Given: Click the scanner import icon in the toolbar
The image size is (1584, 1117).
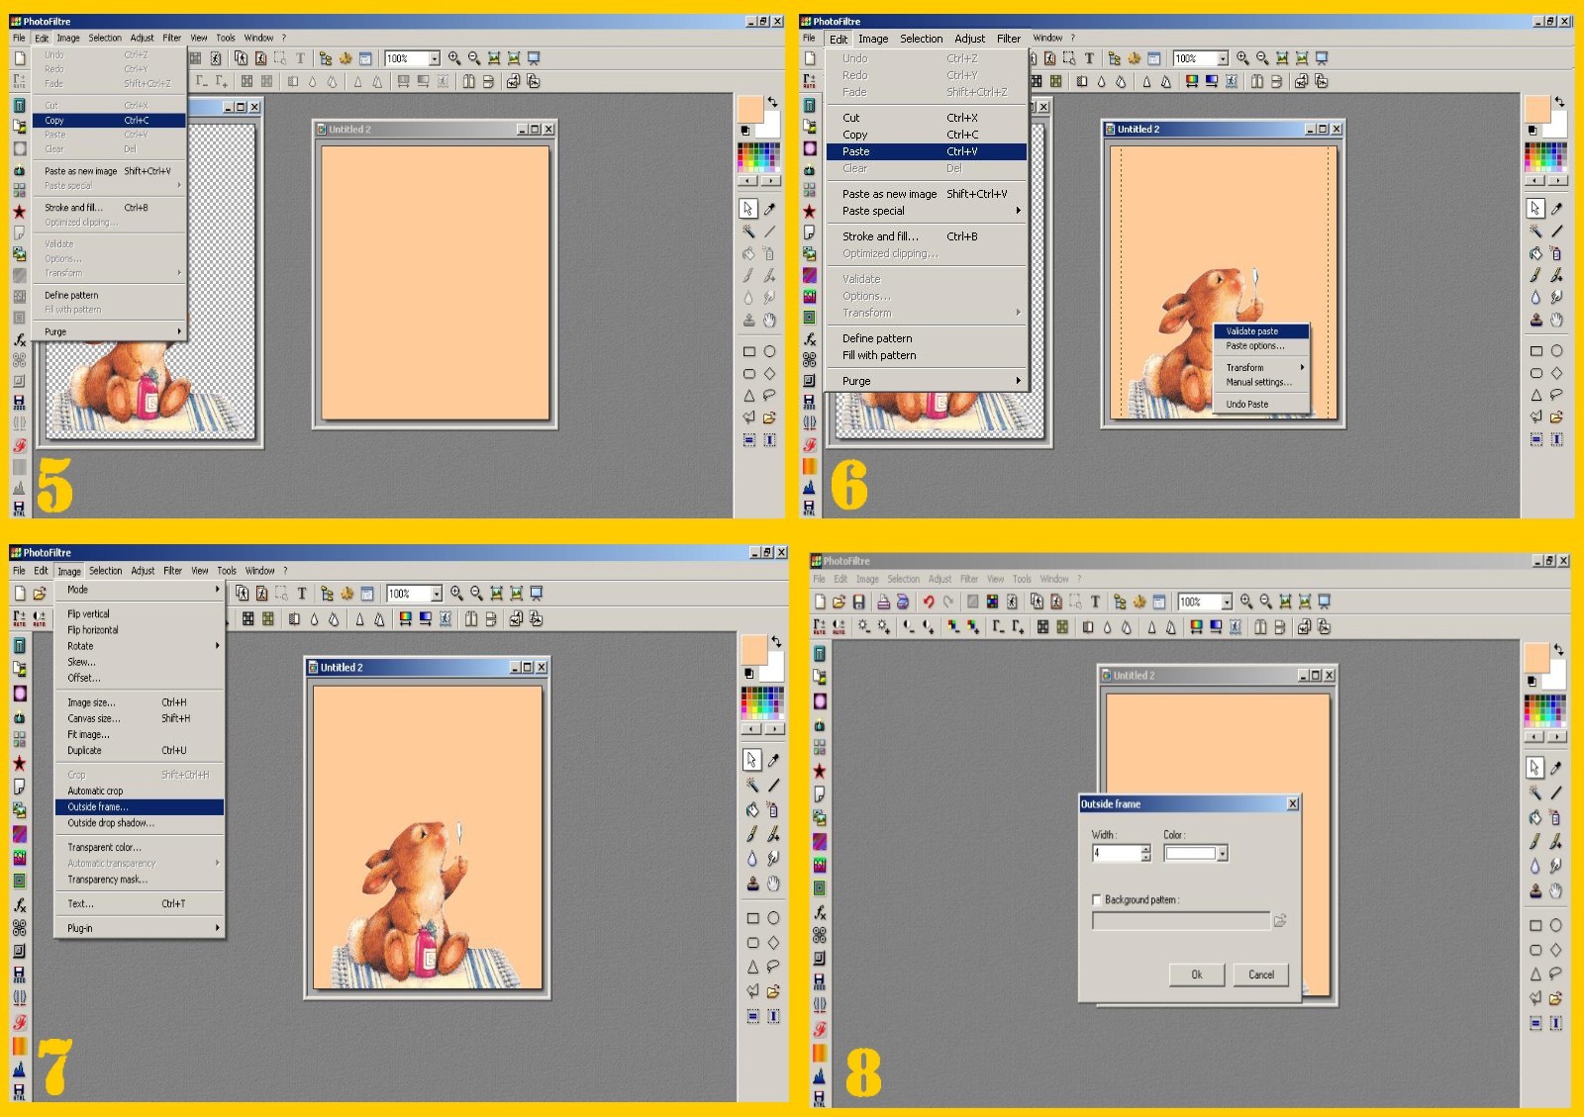Looking at the screenshot, I should [902, 602].
